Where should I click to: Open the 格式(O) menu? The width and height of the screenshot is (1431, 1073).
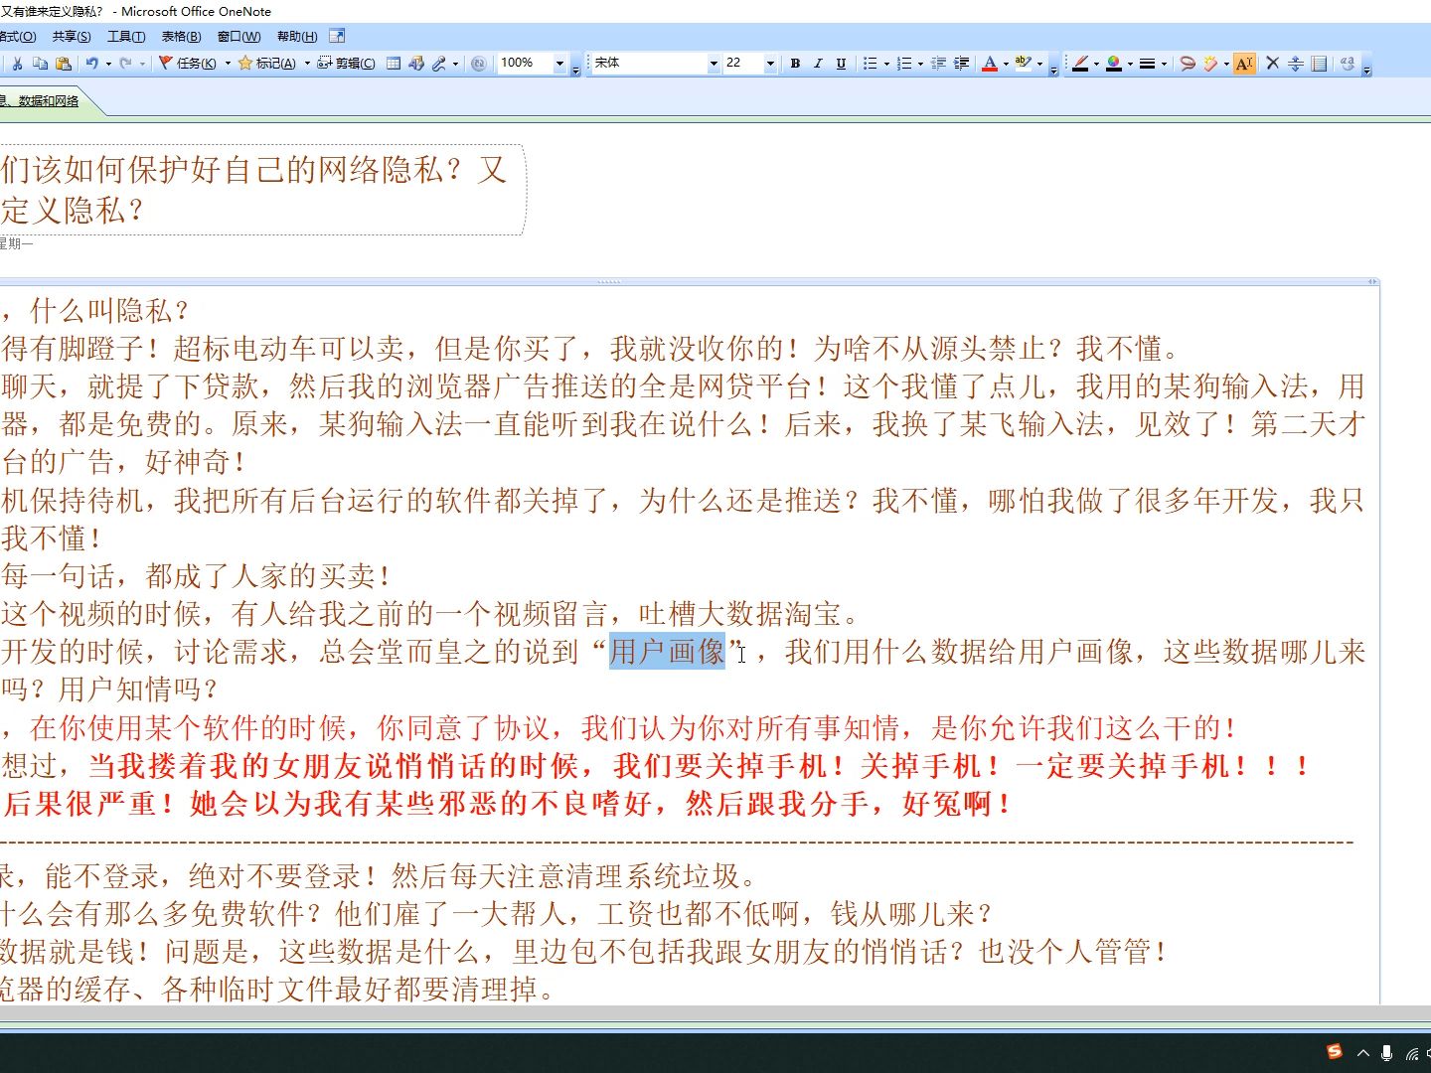click(x=19, y=37)
